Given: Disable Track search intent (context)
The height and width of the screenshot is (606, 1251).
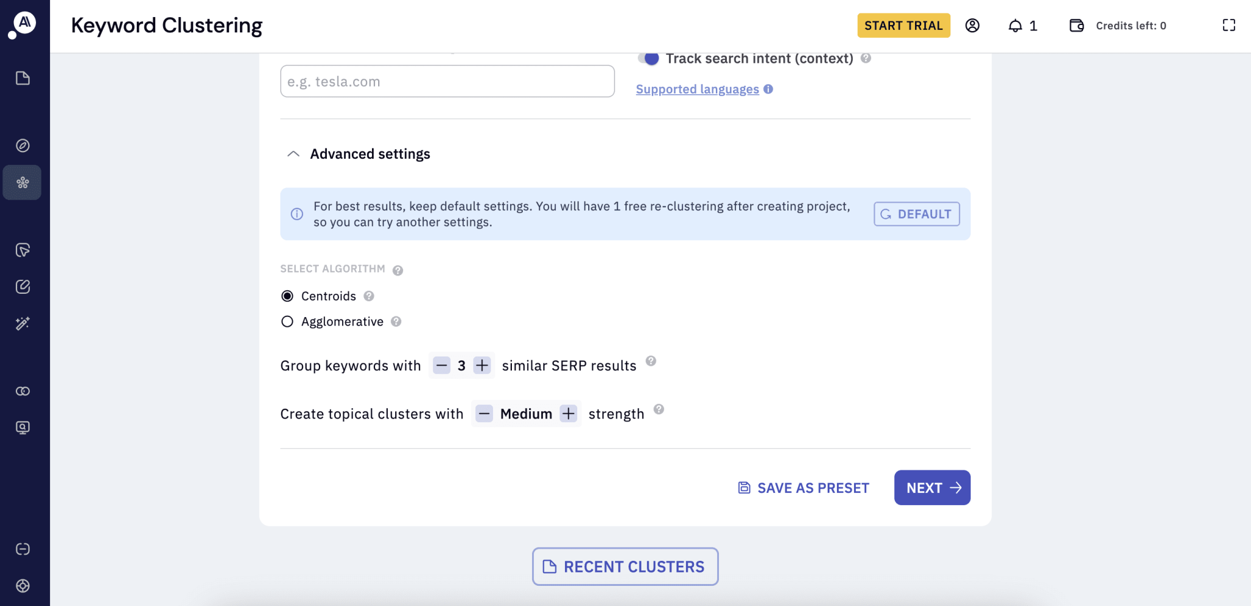Looking at the screenshot, I should click(649, 58).
